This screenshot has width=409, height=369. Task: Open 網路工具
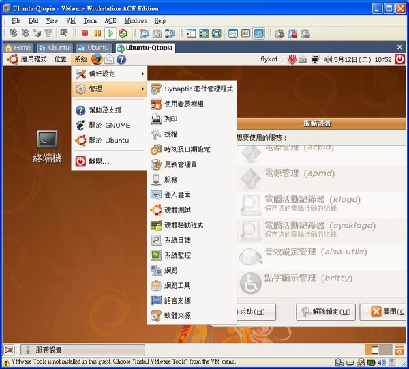pos(192,286)
